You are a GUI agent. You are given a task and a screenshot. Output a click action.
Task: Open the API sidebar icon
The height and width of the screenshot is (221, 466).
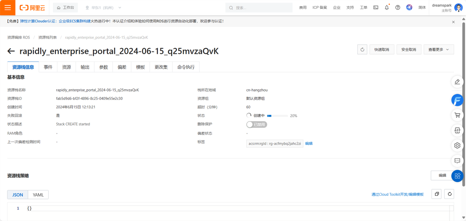(x=458, y=130)
